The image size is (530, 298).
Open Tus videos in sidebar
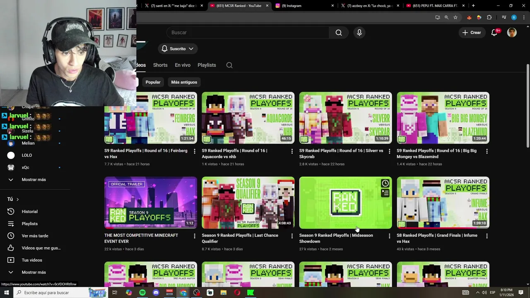[32, 260]
